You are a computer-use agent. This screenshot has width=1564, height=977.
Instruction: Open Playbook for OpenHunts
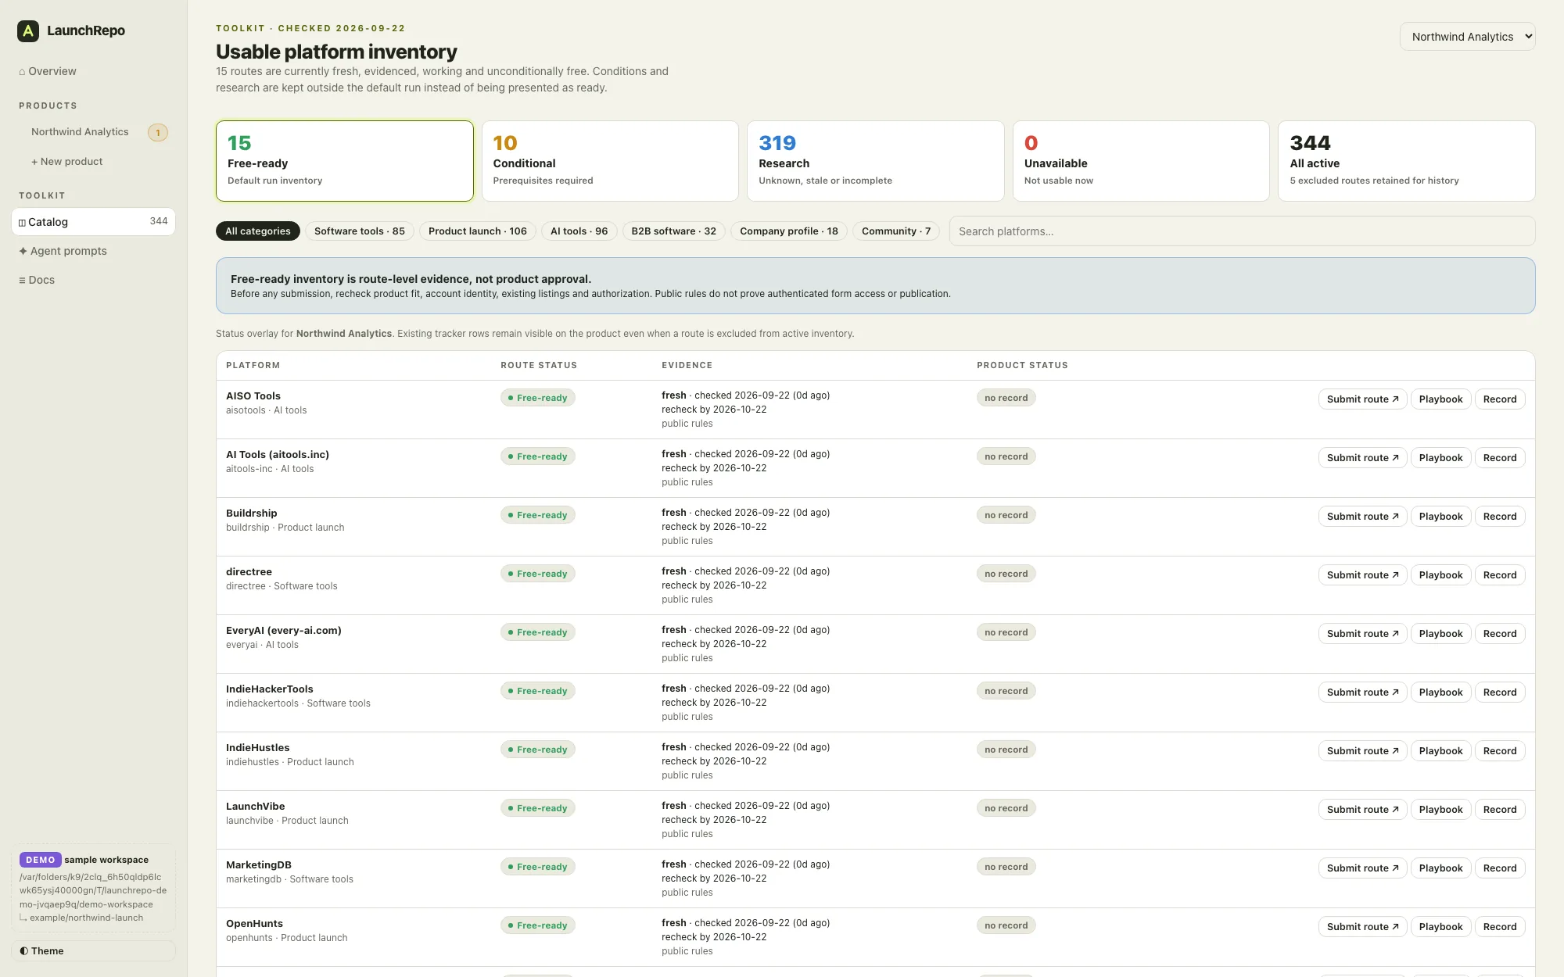click(x=1440, y=927)
